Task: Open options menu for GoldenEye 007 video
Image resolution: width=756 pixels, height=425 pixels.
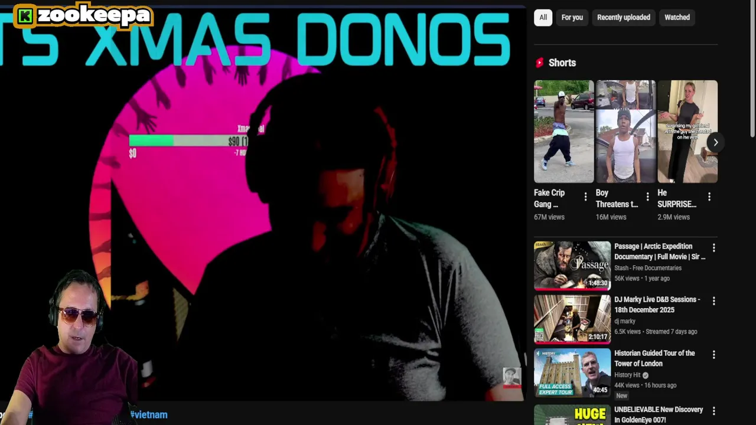Action: pyautogui.click(x=713, y=411)
